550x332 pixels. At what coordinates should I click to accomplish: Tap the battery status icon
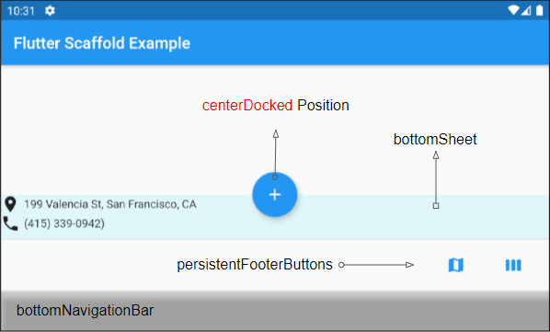click(540, 10)
